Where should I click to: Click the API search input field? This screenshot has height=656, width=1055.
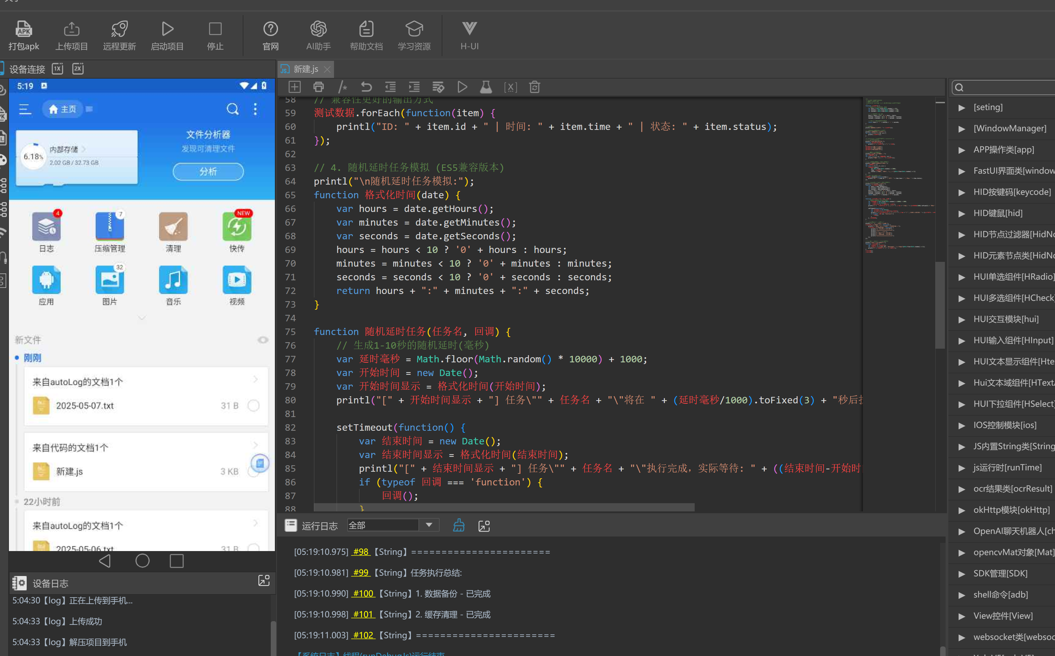[1003, 87]
